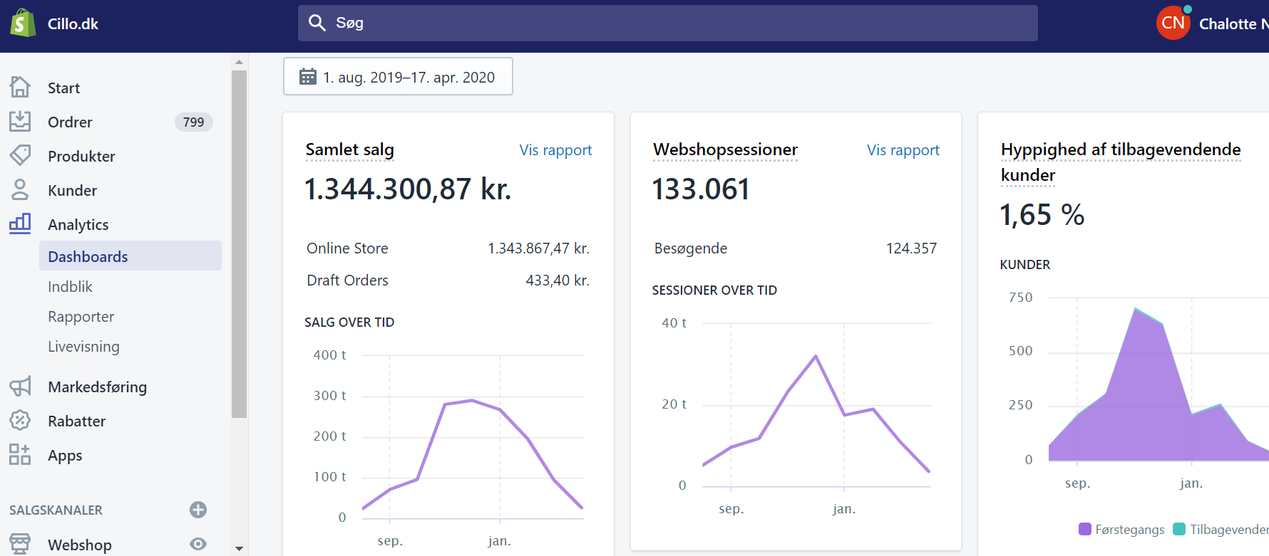
Task: Click the Shopify logo icon
Action: [x=23, y=23]
